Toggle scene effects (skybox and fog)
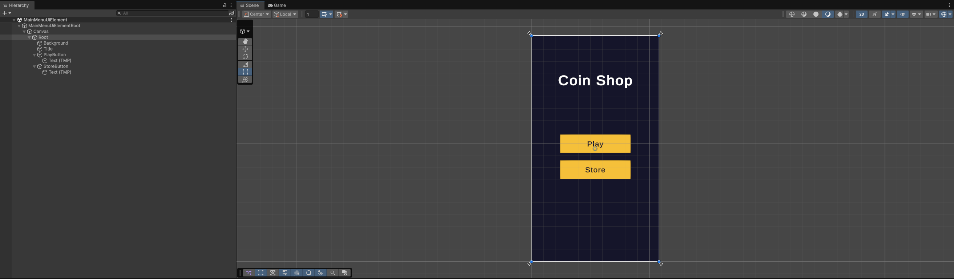 pyautogui.click(x=886, y=14)
